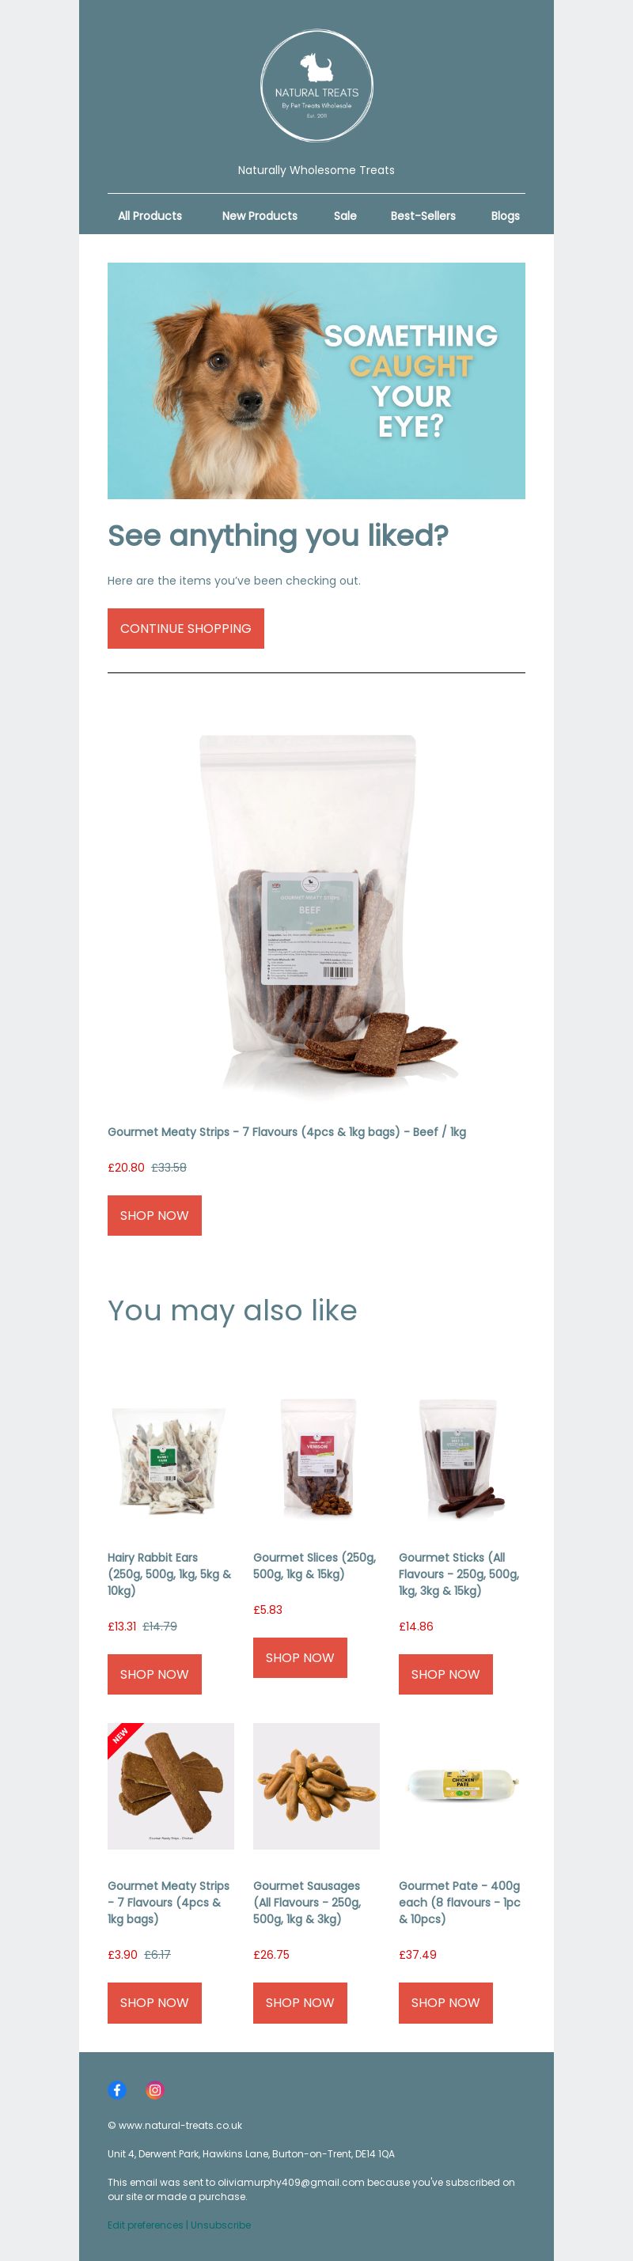Viewport: 633px width, 2261px height.
Task: Shop now for Gourmet Slices
Action: (x=300, y=1658)
